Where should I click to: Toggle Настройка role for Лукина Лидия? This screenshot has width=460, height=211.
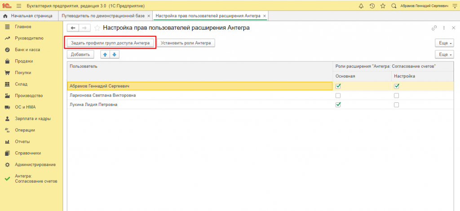tap(397, 105)
